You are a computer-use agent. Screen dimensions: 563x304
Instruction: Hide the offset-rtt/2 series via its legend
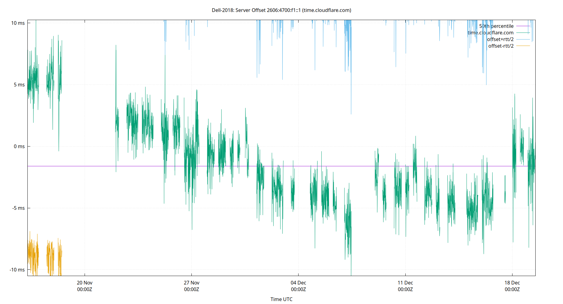pos(501,46)
